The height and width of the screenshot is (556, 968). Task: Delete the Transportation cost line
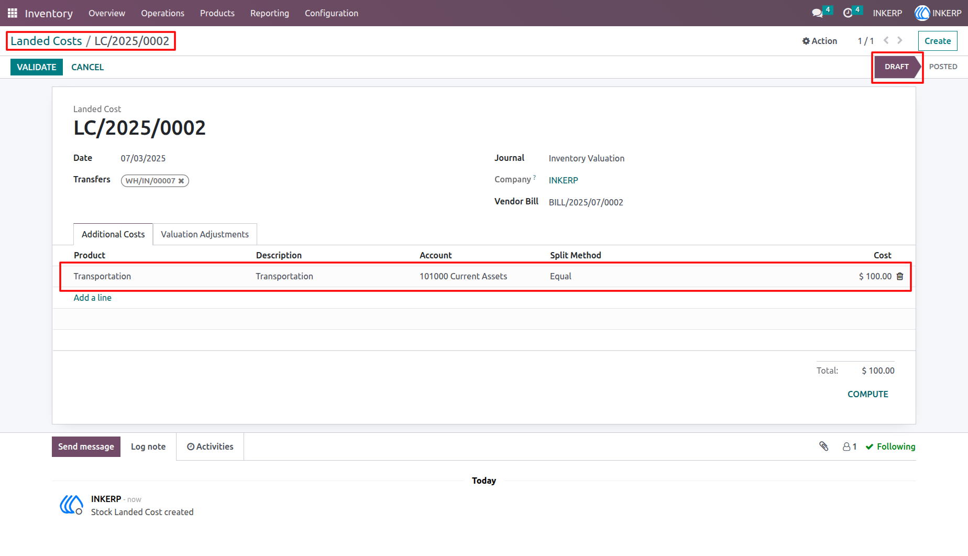tap(900, 276)
